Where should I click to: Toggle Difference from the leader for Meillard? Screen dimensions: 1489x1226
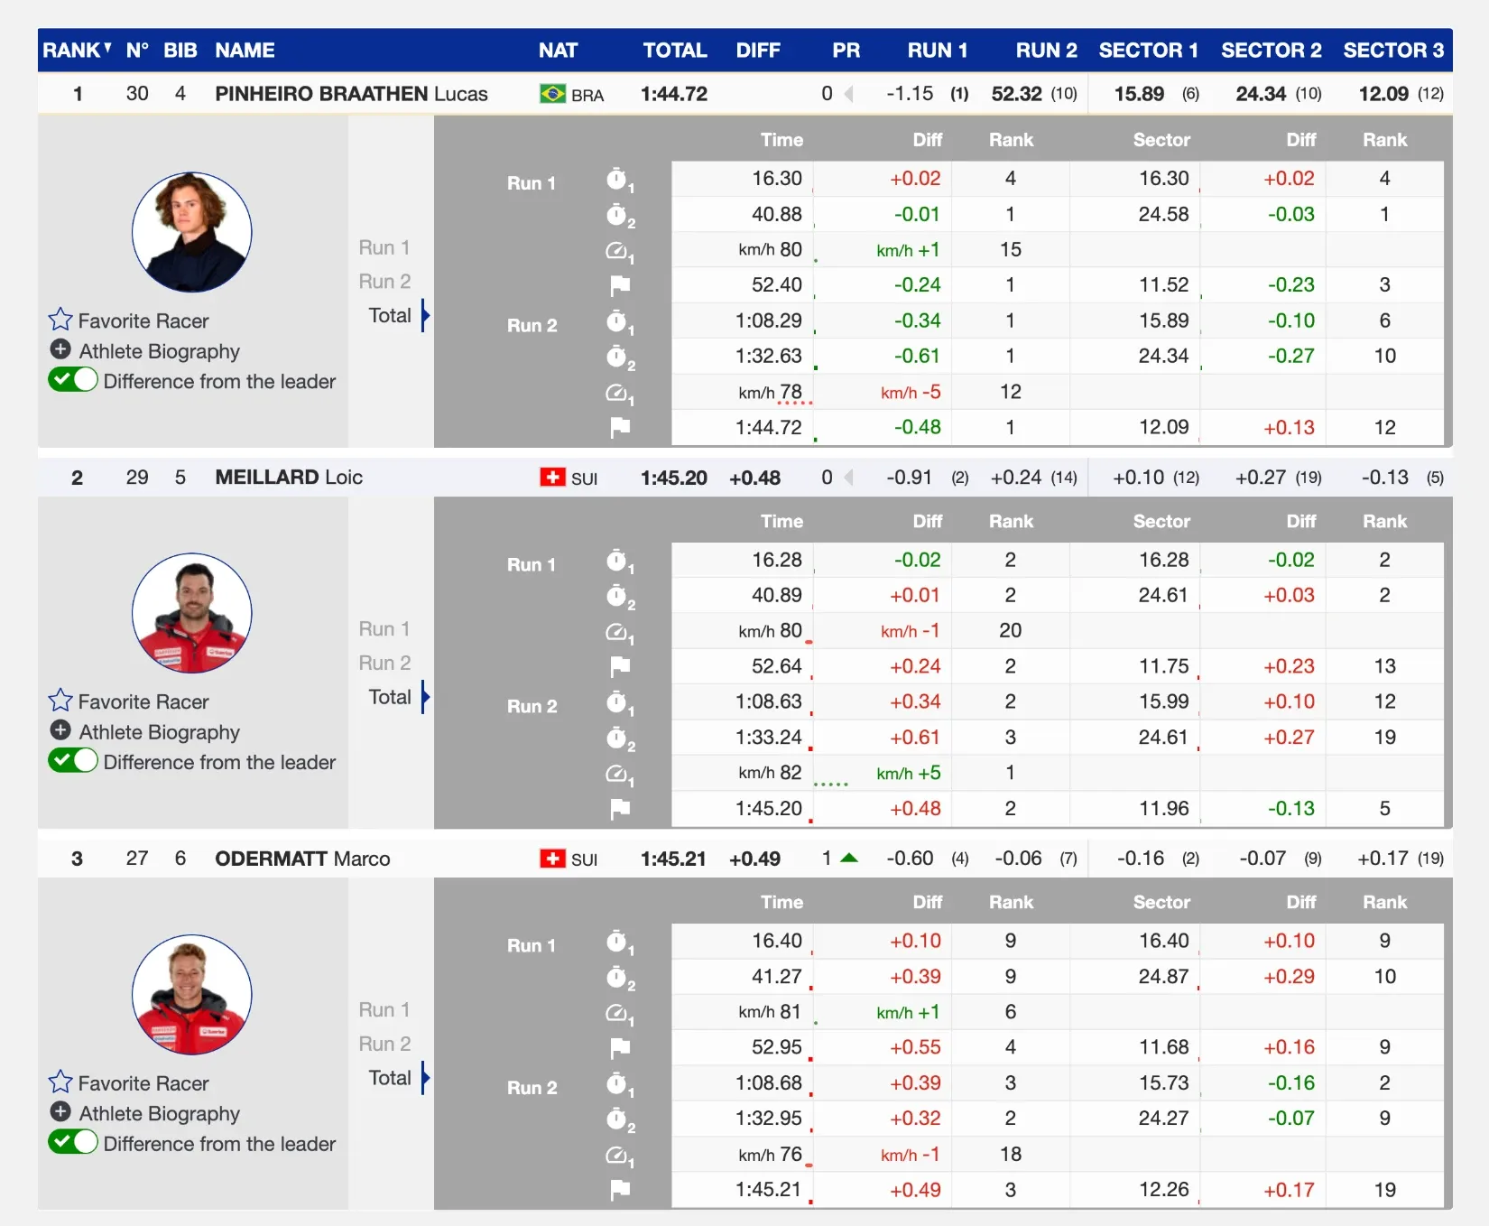(73, 761)
